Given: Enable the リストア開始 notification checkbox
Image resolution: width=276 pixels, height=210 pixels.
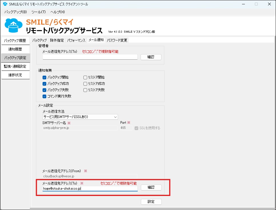Looking at the screenshot, I should pyautogui.click(x=85, y=77).
